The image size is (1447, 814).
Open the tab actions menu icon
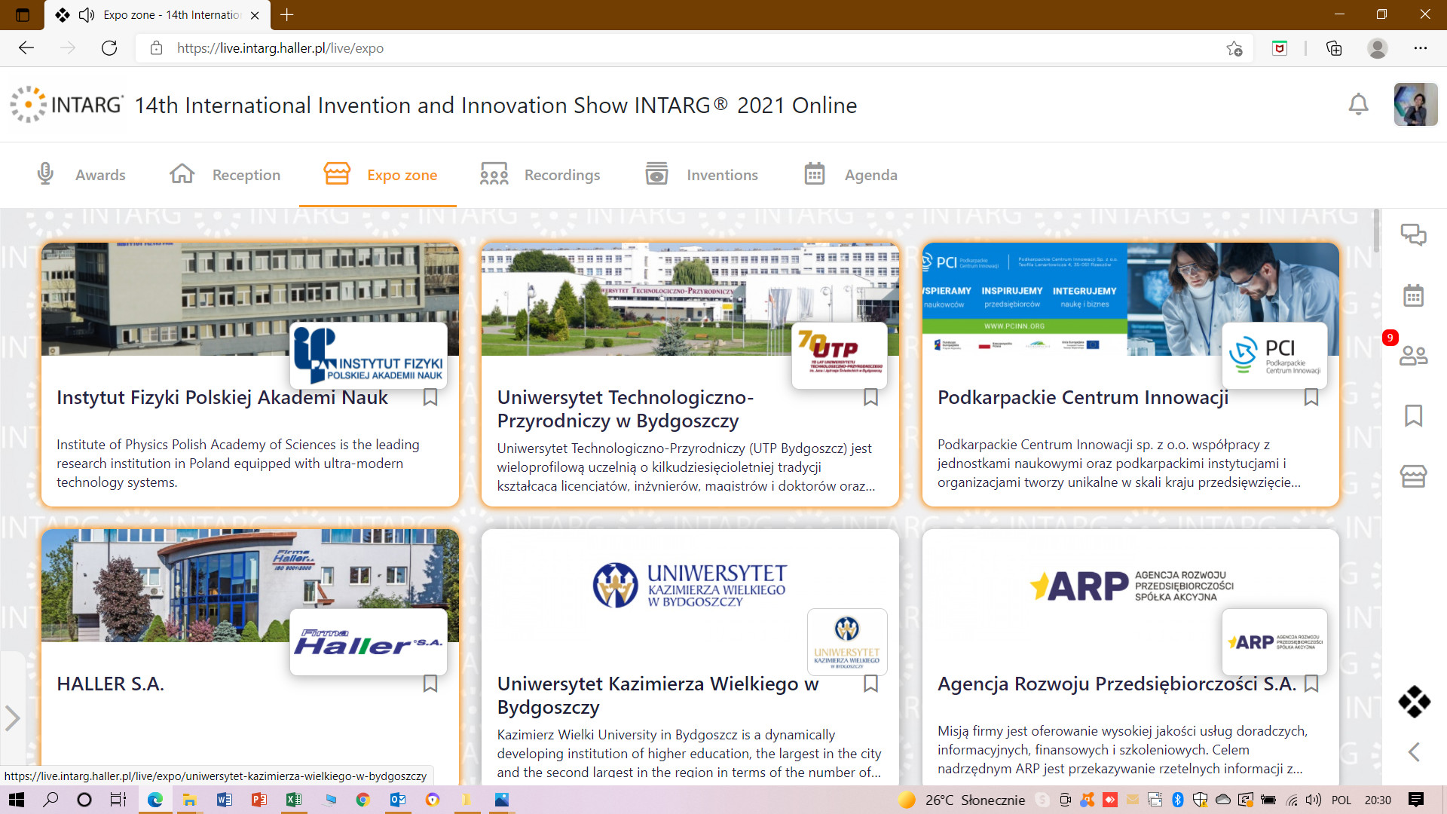click(23, 14)
